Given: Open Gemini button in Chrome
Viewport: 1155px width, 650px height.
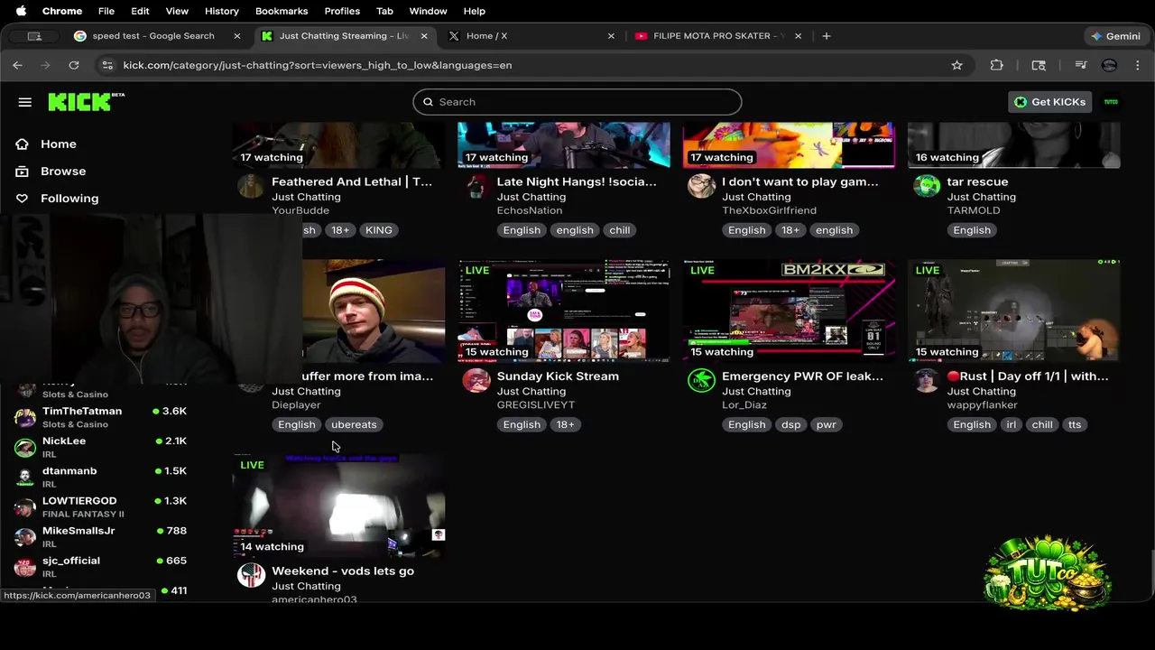Looking at the screenshot, I should (1115, 36).
